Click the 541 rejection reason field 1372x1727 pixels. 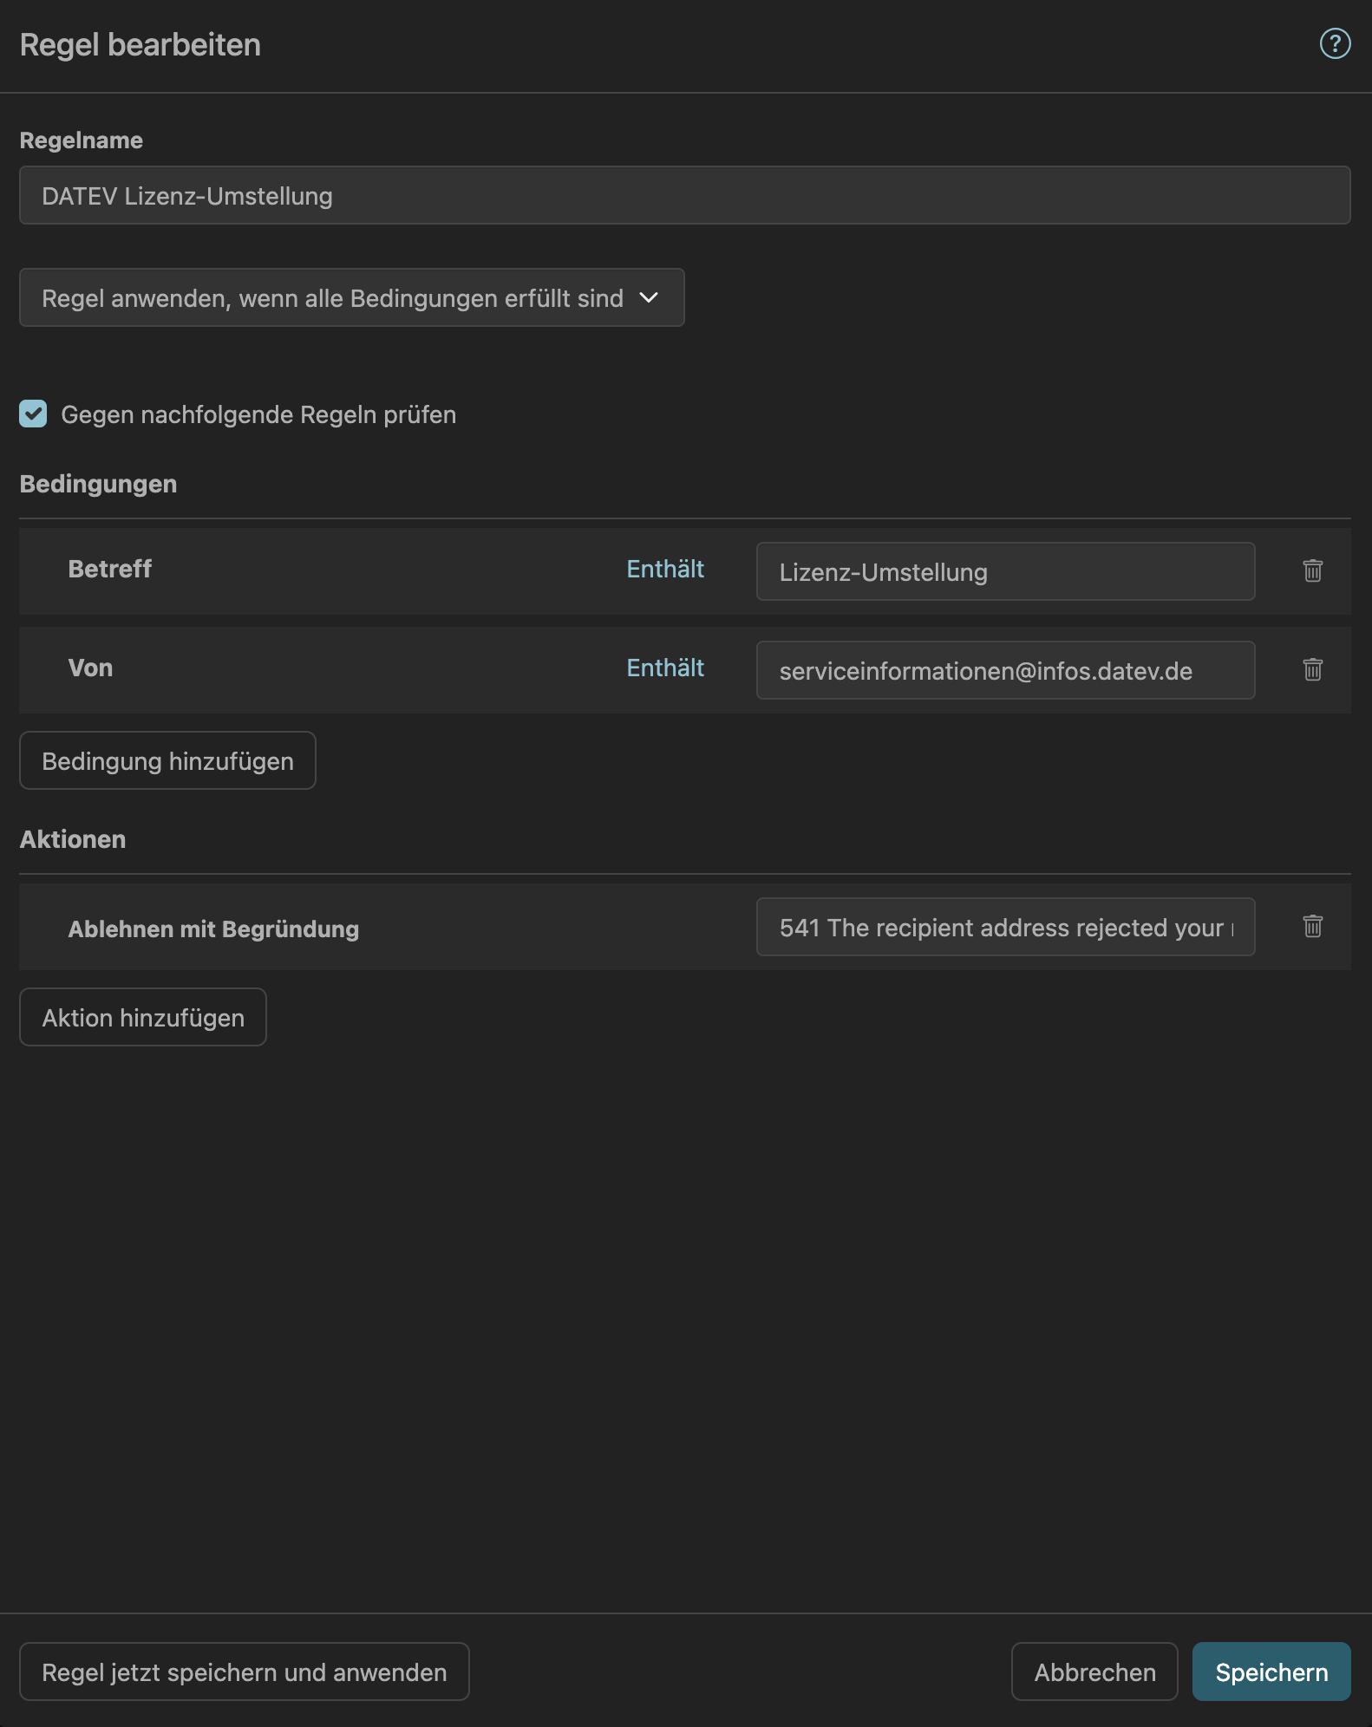[1004, 928]
